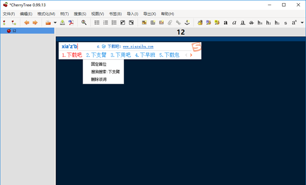
Task: Save the document with the green arrow icon
Action: click(62, 22)
